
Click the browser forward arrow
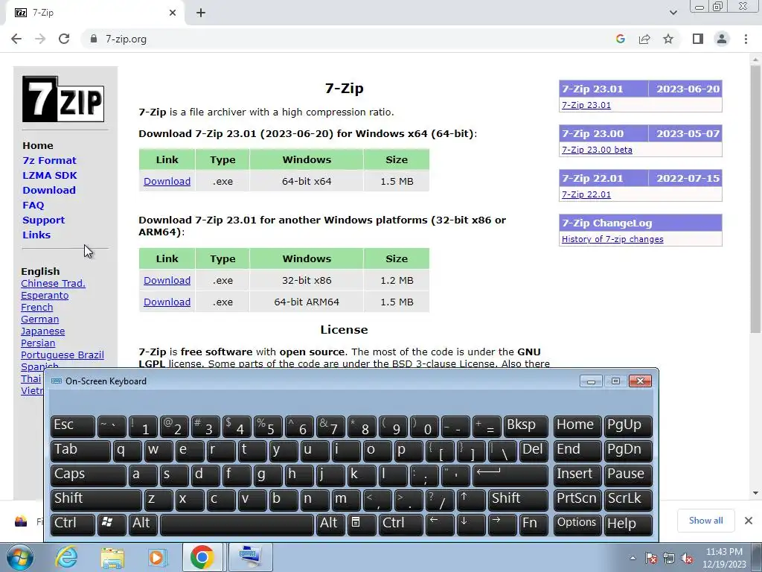pos(40,39)
